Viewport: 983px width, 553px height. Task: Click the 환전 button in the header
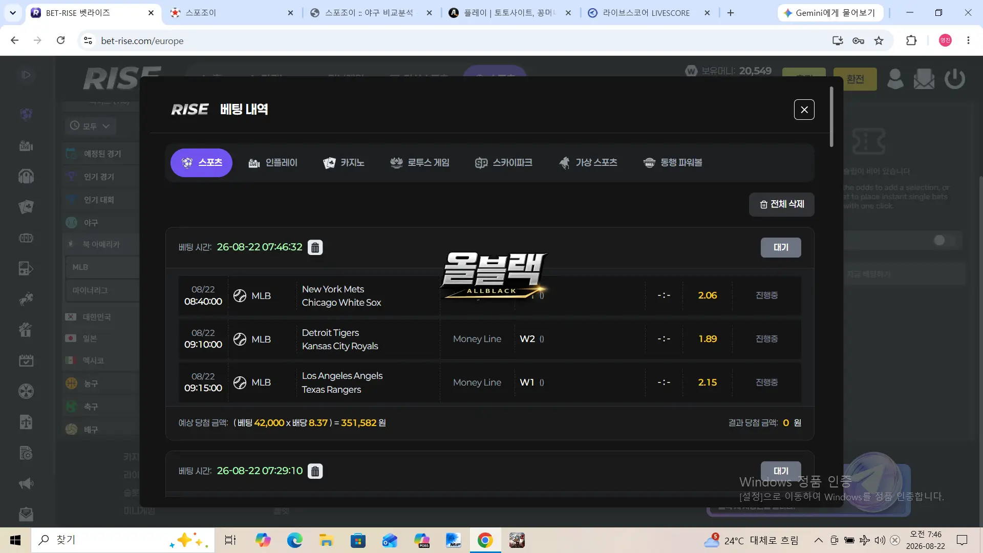pyautogui.click(x=855, y=79)
